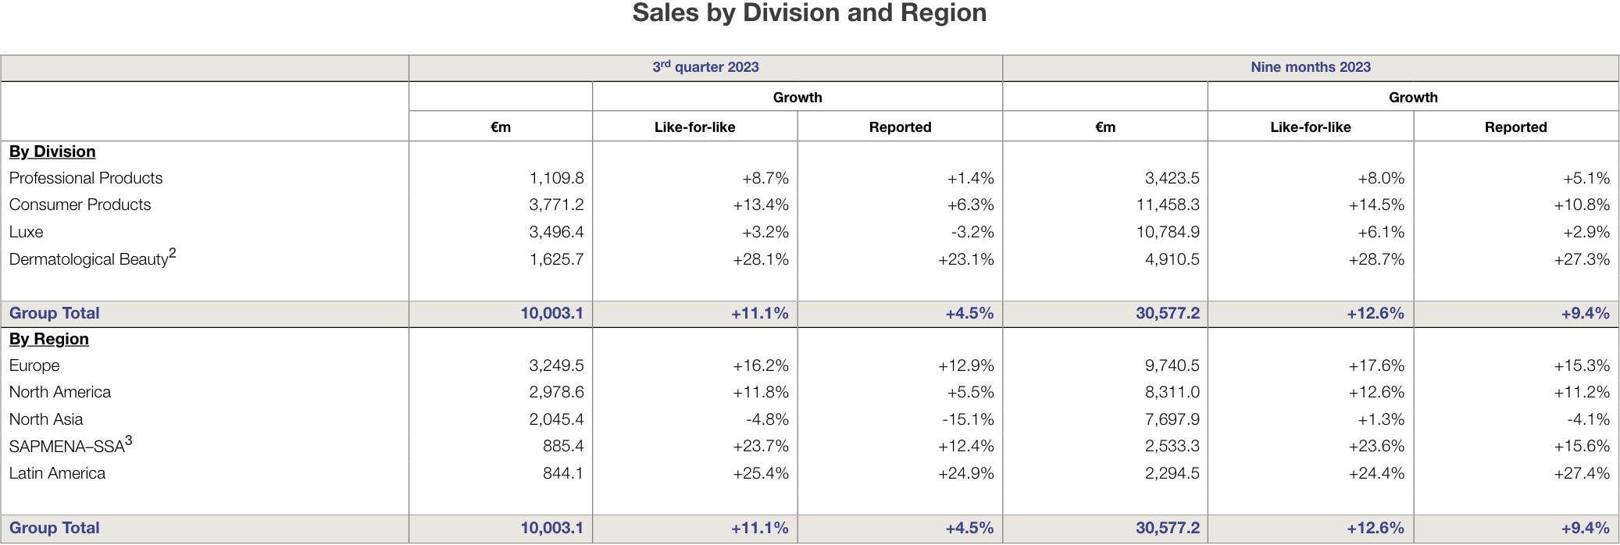This screenshot has height=545, width=1620.
Task: Click the underlined "By Region" heading
Action: click(49, 339)
